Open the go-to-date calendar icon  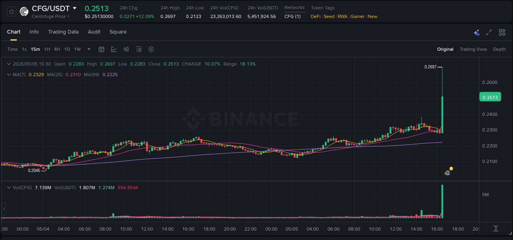[x=101, y=49]
